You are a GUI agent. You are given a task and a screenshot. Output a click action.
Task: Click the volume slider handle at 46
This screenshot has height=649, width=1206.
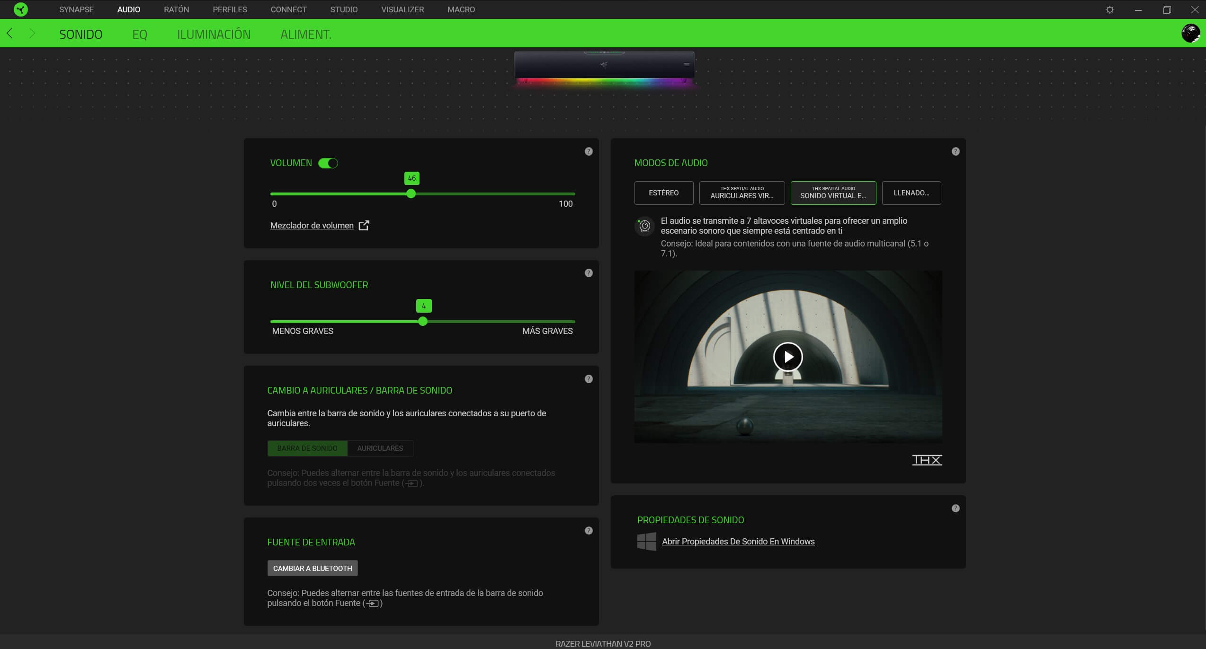(411, 193)
